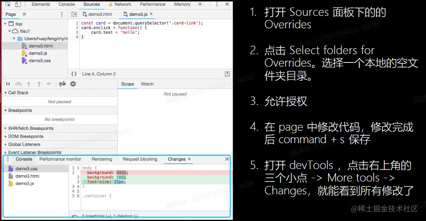426x221 pixels.
Task: Close the Changes tab
Action: (x=189, y=159)
